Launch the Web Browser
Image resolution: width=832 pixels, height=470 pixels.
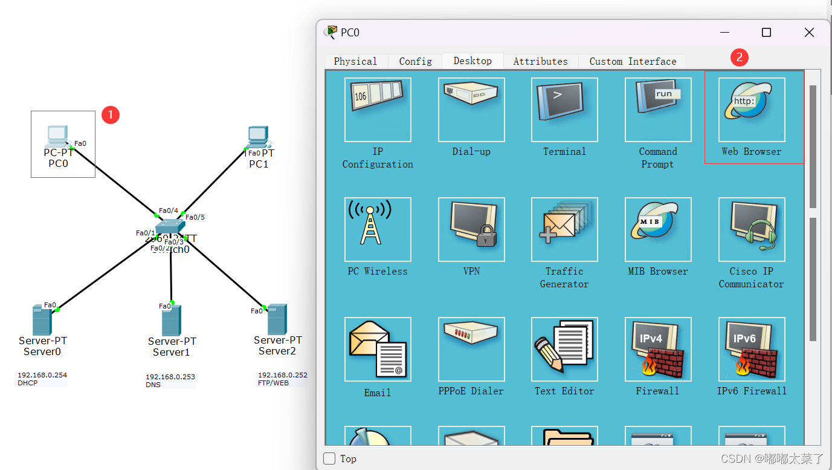coord(752,109)
